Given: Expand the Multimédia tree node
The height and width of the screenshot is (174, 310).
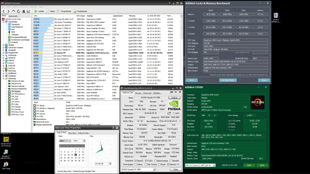Looking at the screenshot, I should 3,55.
